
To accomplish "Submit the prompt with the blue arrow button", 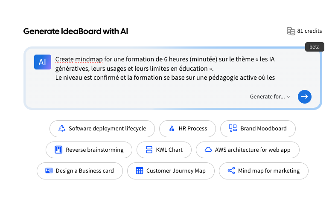I will [304, 97].
